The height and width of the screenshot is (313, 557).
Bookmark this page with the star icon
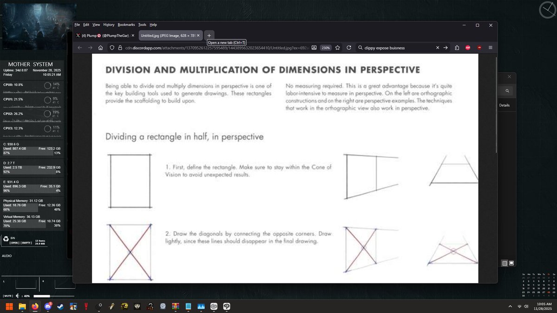click(337, 47)
